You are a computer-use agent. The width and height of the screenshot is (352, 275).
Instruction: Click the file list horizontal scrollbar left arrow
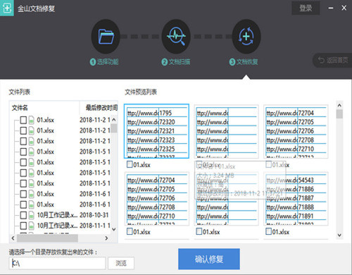(x=13, y=238)
